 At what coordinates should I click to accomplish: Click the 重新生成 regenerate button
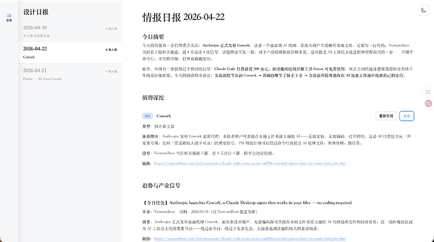[x=386, y=116]
